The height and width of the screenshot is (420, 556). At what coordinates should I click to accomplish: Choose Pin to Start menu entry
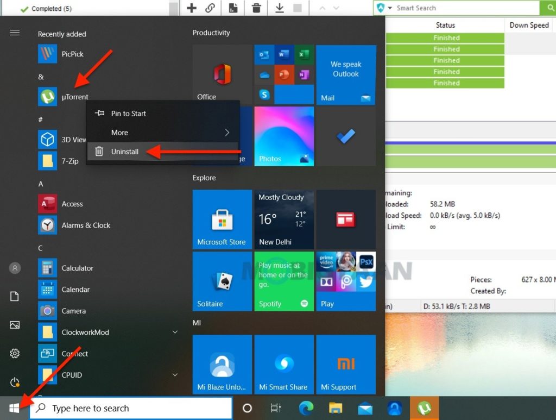coord(163,114)
